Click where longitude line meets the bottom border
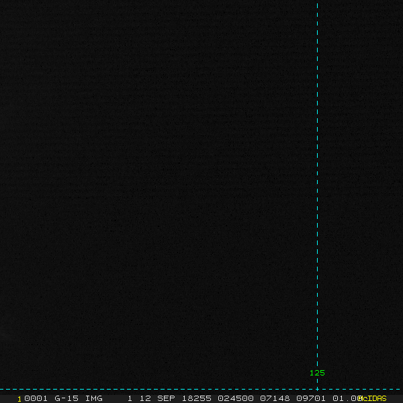The height and width of the screenshot is (403, 403). coord(317,389)
